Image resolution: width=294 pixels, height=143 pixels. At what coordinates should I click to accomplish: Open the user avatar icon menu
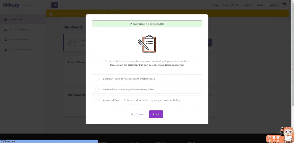pos(284,5)
